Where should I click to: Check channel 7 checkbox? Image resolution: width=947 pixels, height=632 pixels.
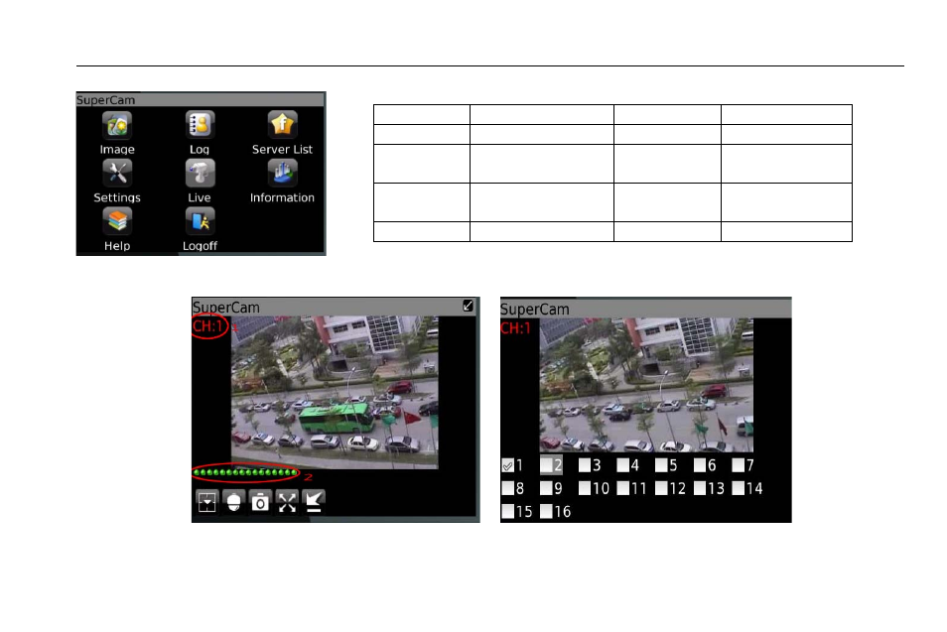[738, 464]
